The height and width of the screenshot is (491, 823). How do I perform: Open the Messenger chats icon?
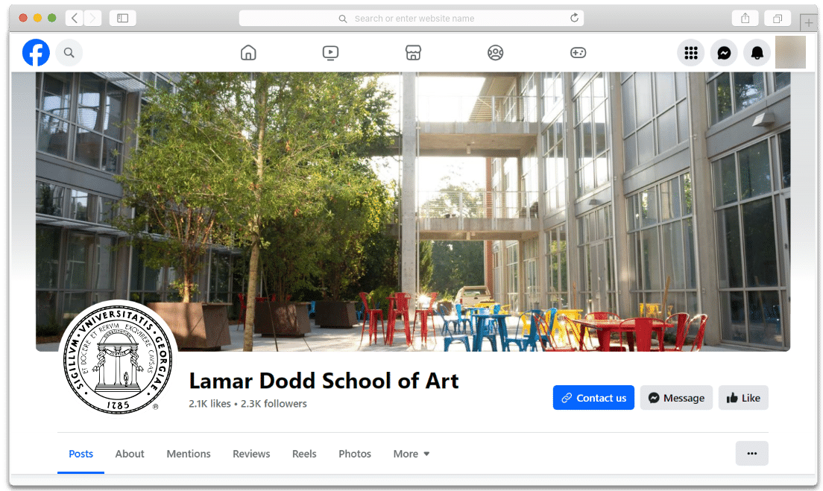724,52
